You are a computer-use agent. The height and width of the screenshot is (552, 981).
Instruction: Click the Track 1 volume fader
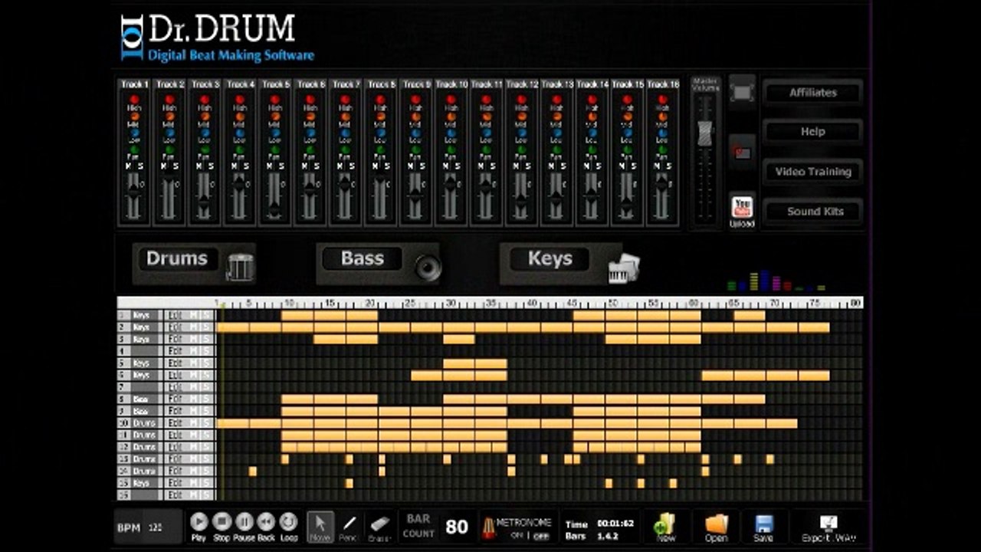pyautogui.click(x=134, y=192)
